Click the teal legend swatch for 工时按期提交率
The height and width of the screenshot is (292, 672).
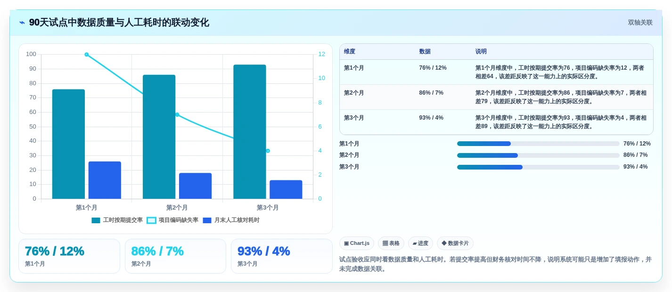[96, 220]
